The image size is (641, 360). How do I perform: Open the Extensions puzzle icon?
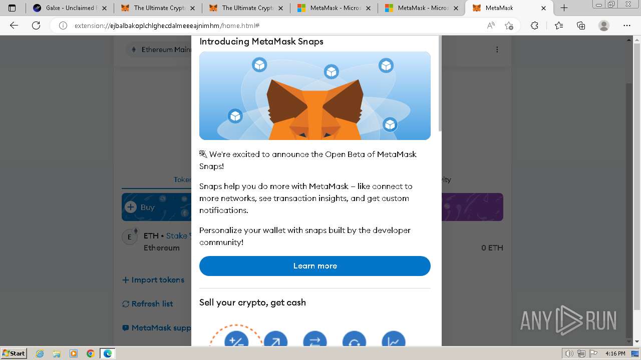pos(534,25)
